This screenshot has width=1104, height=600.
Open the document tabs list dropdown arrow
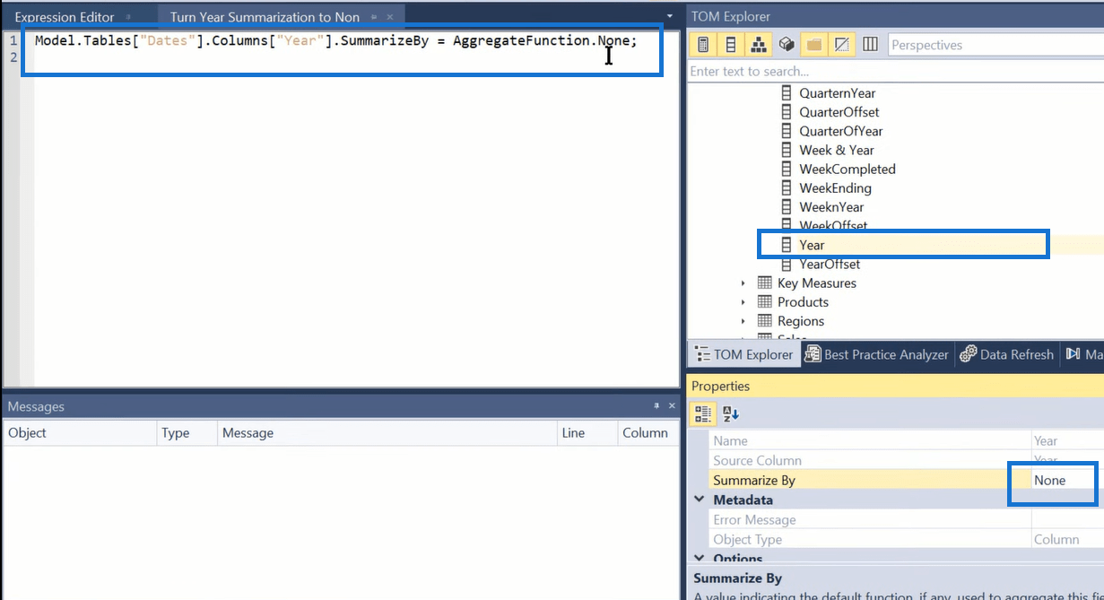[x=669, y=16]
